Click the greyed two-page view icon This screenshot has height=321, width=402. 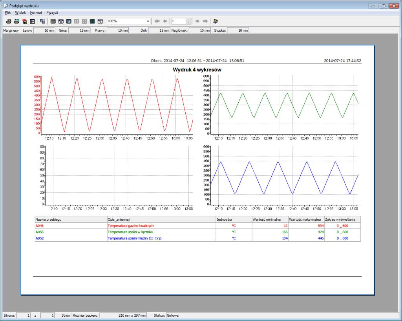click(x=77, y=21)
